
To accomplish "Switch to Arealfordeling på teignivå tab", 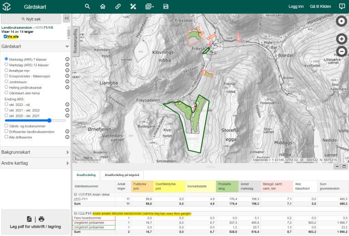I will click(x=122, y=175).
